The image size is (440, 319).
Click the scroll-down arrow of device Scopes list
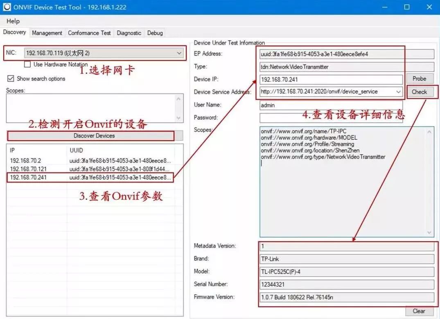coord(429,232)
